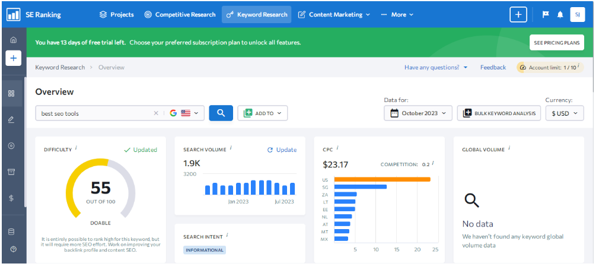599x273 pixels.
Task: Click the Search Intent info icon
Action: coord(227,235)
